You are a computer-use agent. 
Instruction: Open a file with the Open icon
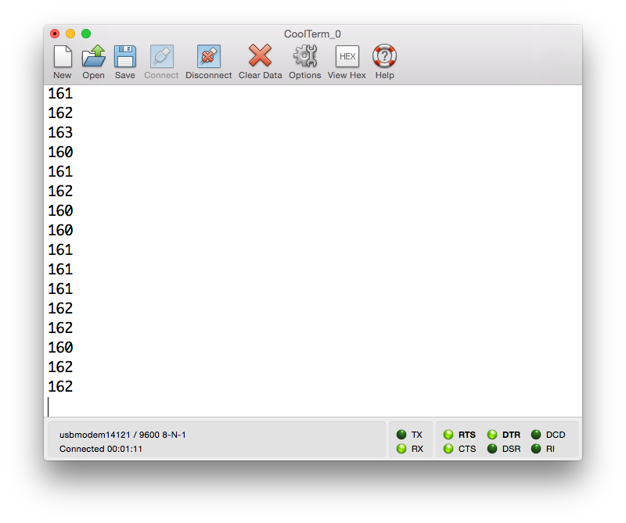point(93,57)
